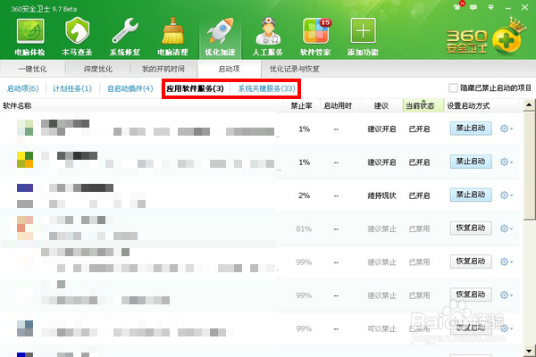536x357 pixels.
Task: Expand gear dropdown for 81% row
Action: coord(507,228)
